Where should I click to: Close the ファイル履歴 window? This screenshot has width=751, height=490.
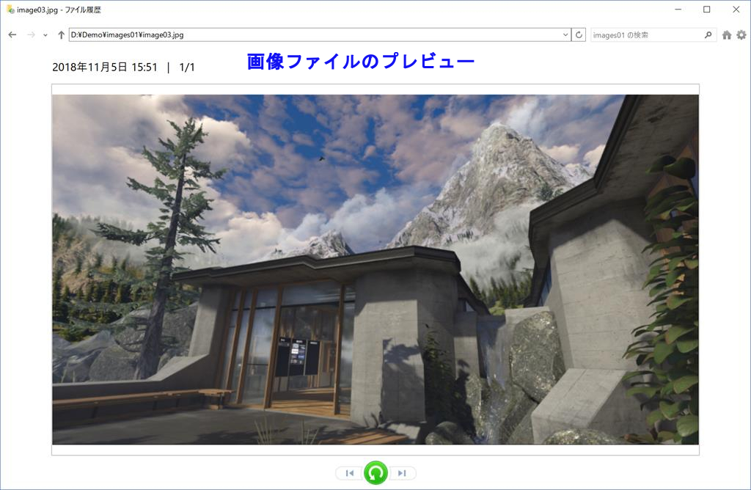[x=736, y=10]
